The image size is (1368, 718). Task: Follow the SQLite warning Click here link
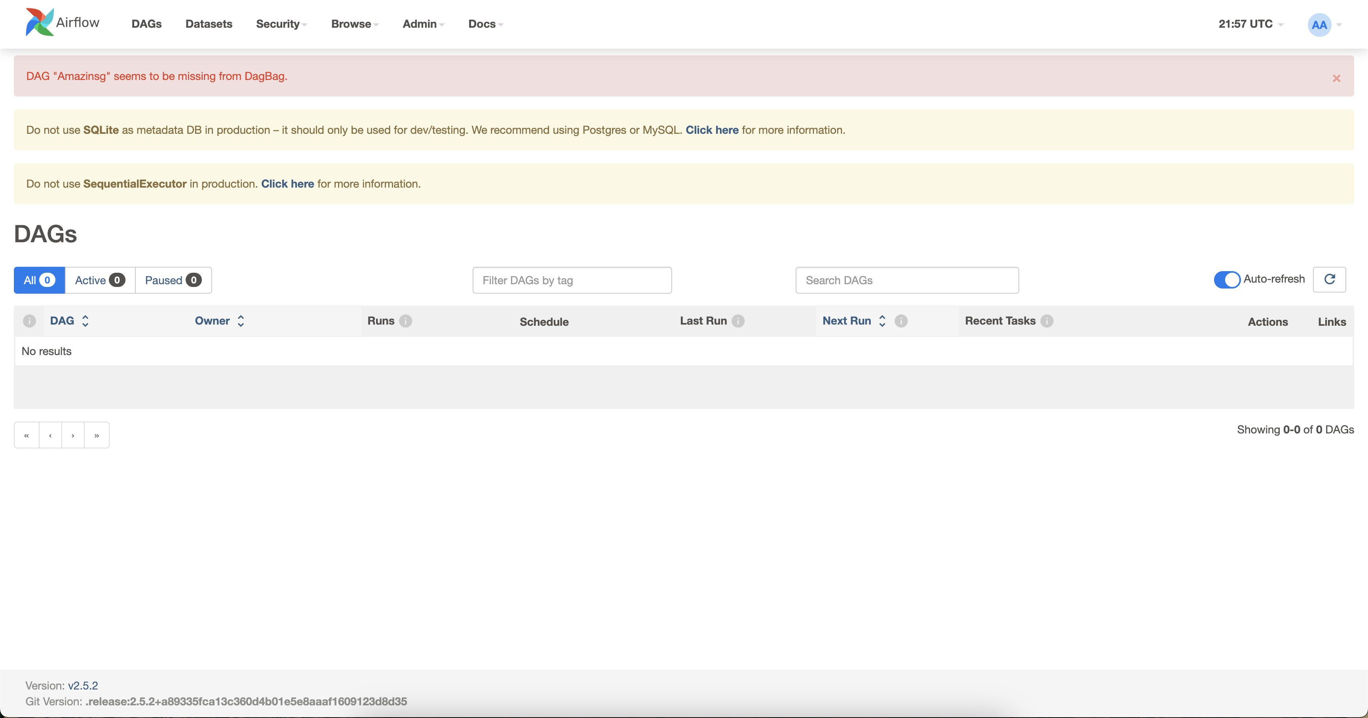(712, 129)
